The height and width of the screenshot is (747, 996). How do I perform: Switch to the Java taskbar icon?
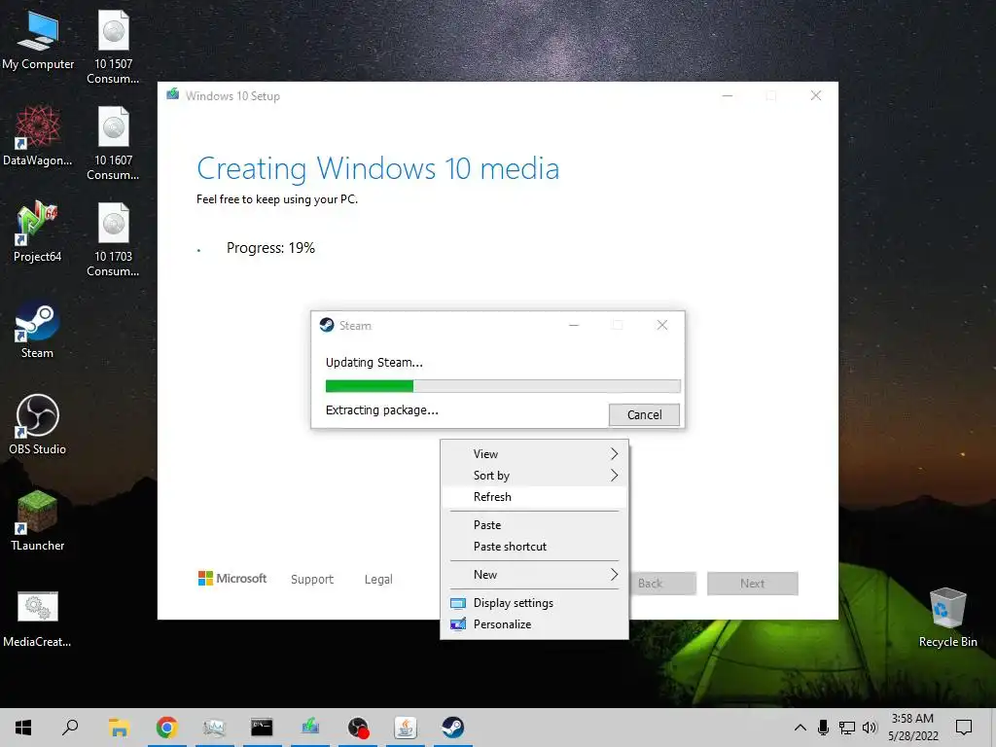point(406,728)
